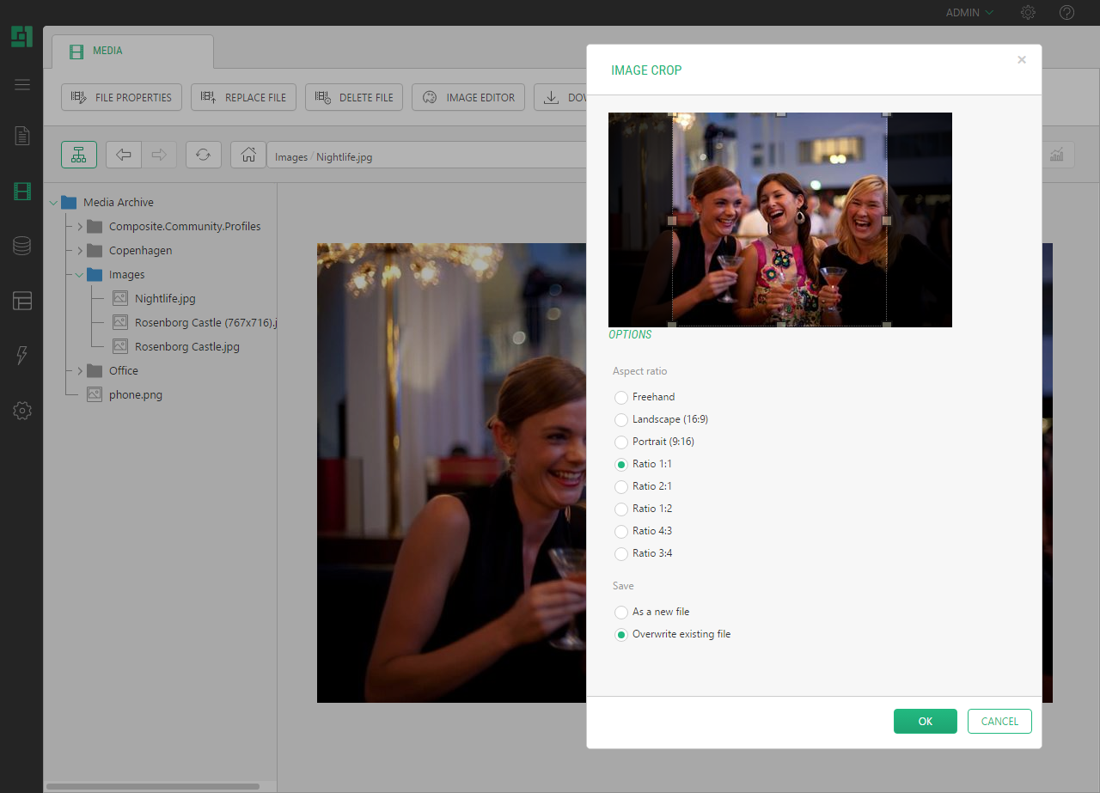The height and width of the screenshot is (793, 1100).
Task: Select Rosenborg Castle.jpg in media tree
Action: (x=186, y=347)
